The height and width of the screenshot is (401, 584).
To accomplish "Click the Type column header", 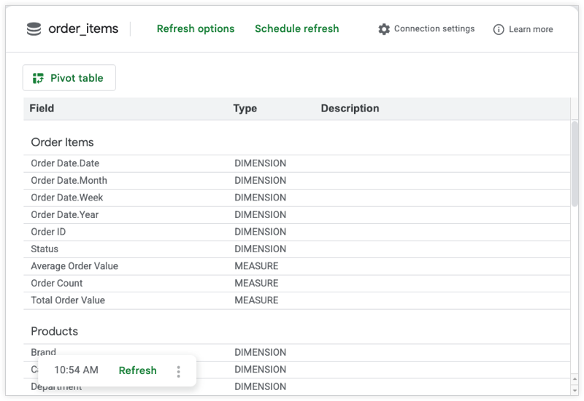I will (x=245, y=109).
